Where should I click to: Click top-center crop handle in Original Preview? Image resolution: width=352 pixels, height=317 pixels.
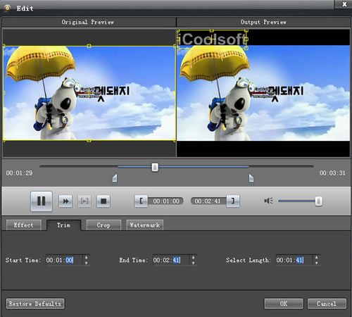[89, 46]
